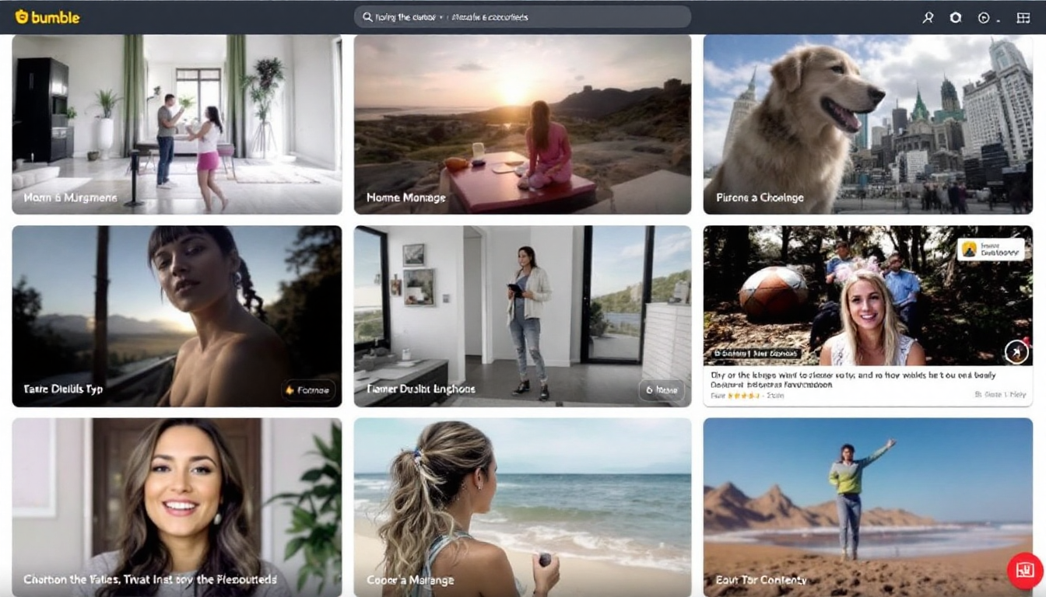The width and height of the screenshot is (1046, 597).
Task: Open the profile icon in the top bar
Action: [928, 17]
